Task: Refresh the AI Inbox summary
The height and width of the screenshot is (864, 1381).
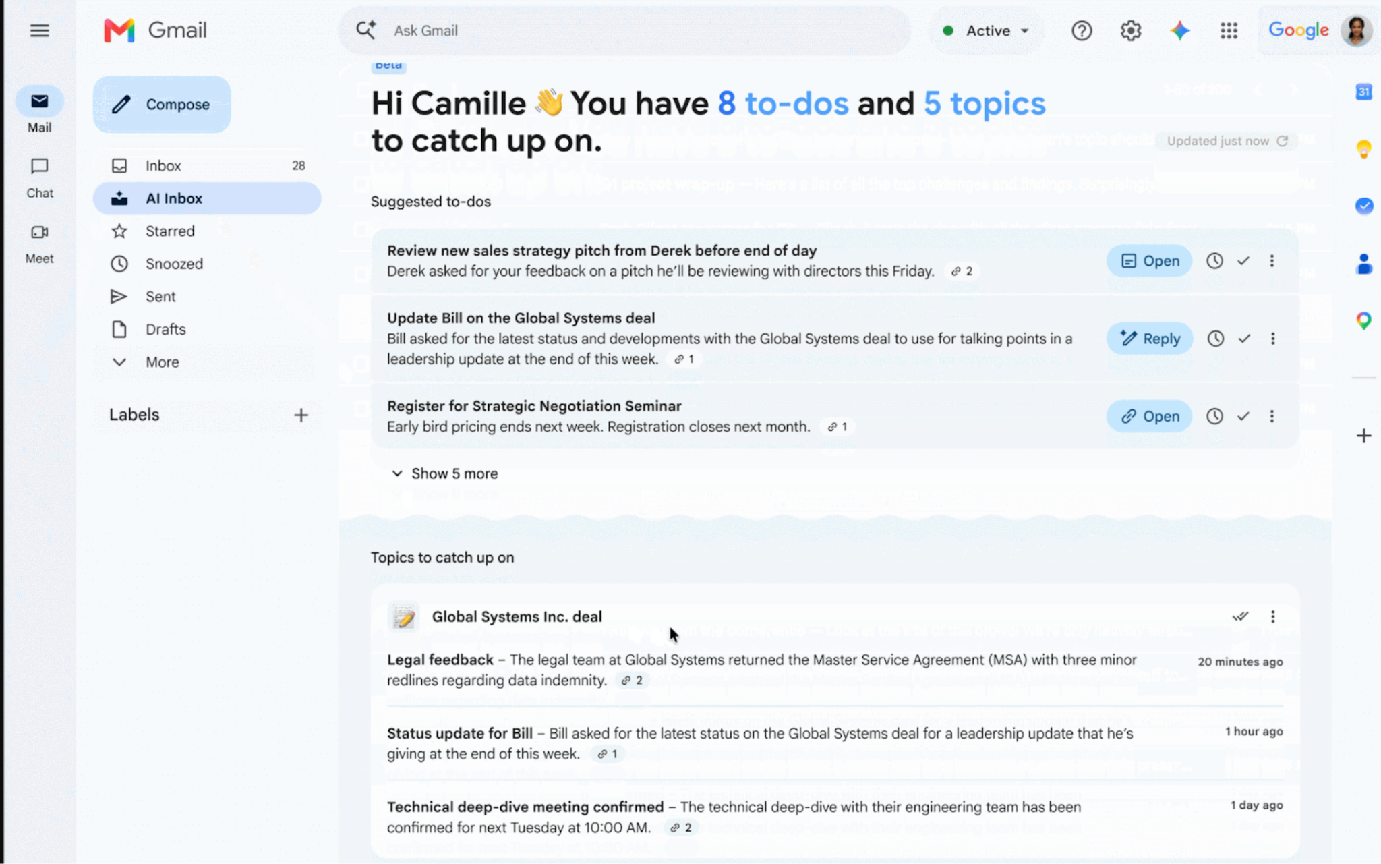Action: [x=1282, y=140]
